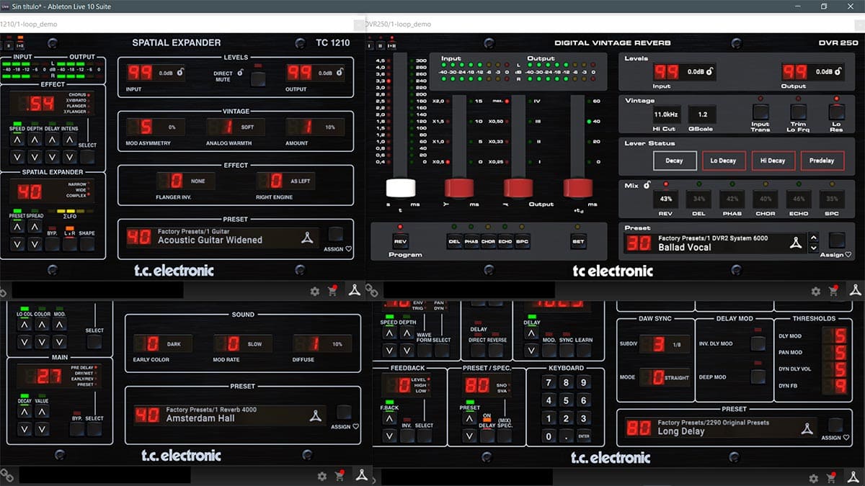Viewport: 865px width, 486px height.
Task: Click the white decay time fader
Action: 401,188
